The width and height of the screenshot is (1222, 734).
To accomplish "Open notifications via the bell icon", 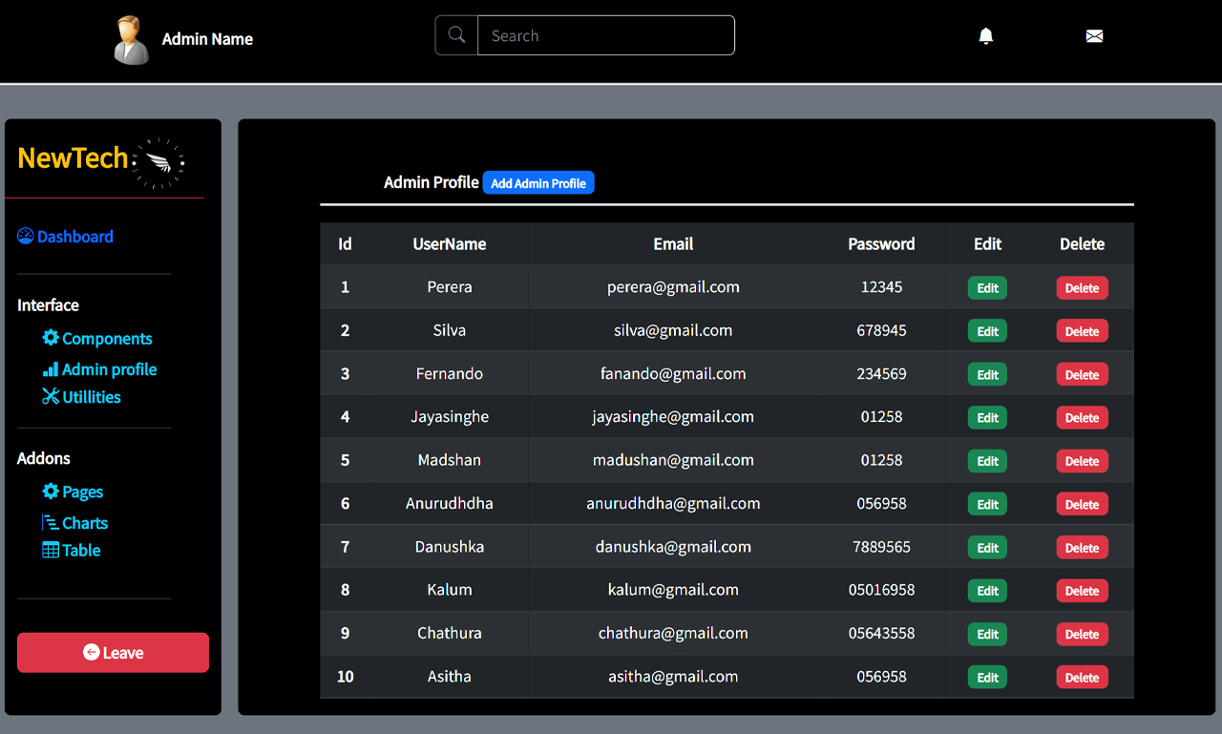I will click(x=985, y=35).
